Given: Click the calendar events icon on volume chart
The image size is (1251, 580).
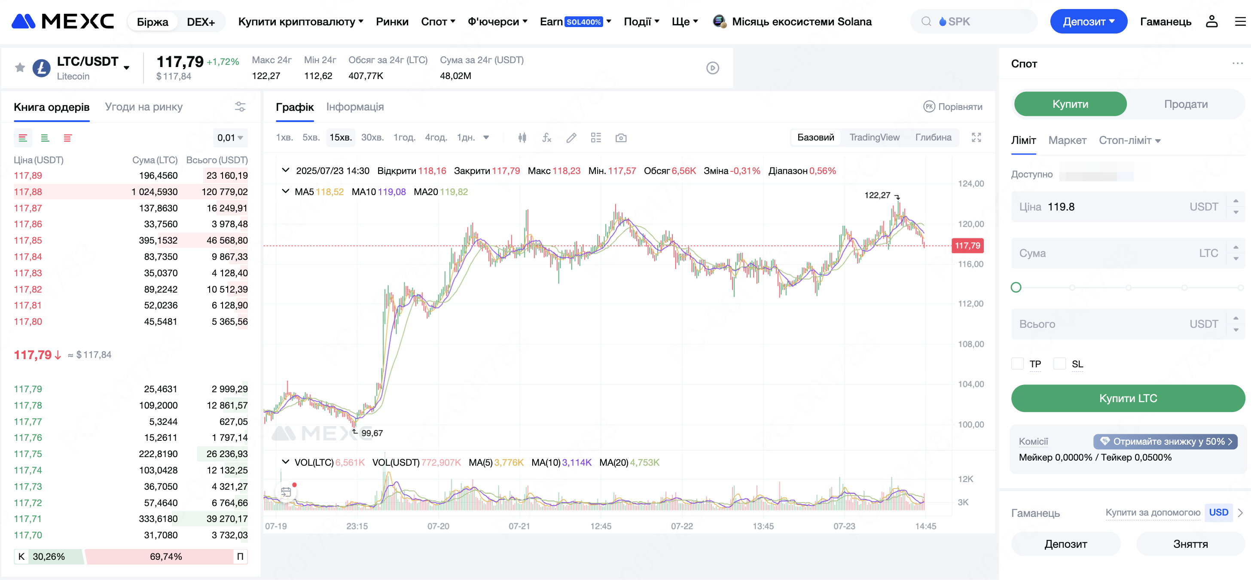Looking at the screenshot, I should click(286, 491).
